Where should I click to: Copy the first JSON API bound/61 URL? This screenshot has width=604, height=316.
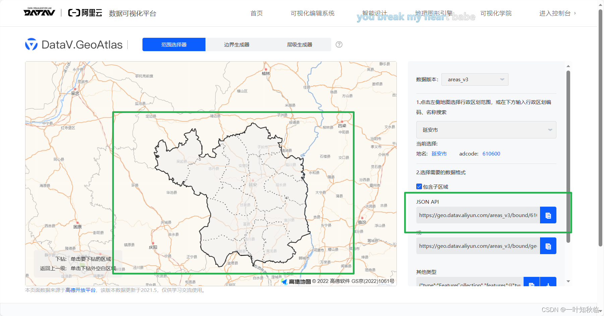pos(548,215)
